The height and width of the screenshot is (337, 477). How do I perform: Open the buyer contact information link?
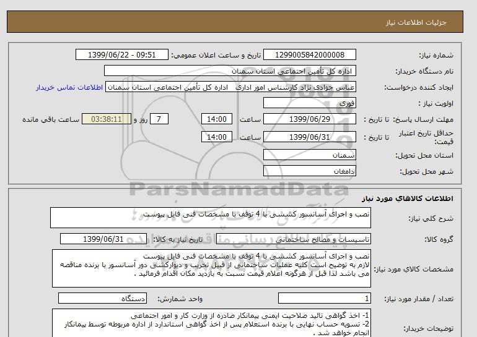pyautogui.click(x=69, y=87)
